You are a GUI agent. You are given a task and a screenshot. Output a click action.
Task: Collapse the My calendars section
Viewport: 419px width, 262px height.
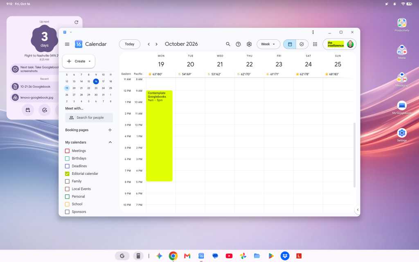[110, 142]
